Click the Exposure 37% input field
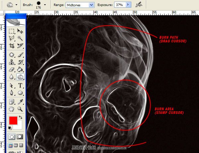Image resolution: width=199 pixels, height=153 pixels. tap(120, 5)
